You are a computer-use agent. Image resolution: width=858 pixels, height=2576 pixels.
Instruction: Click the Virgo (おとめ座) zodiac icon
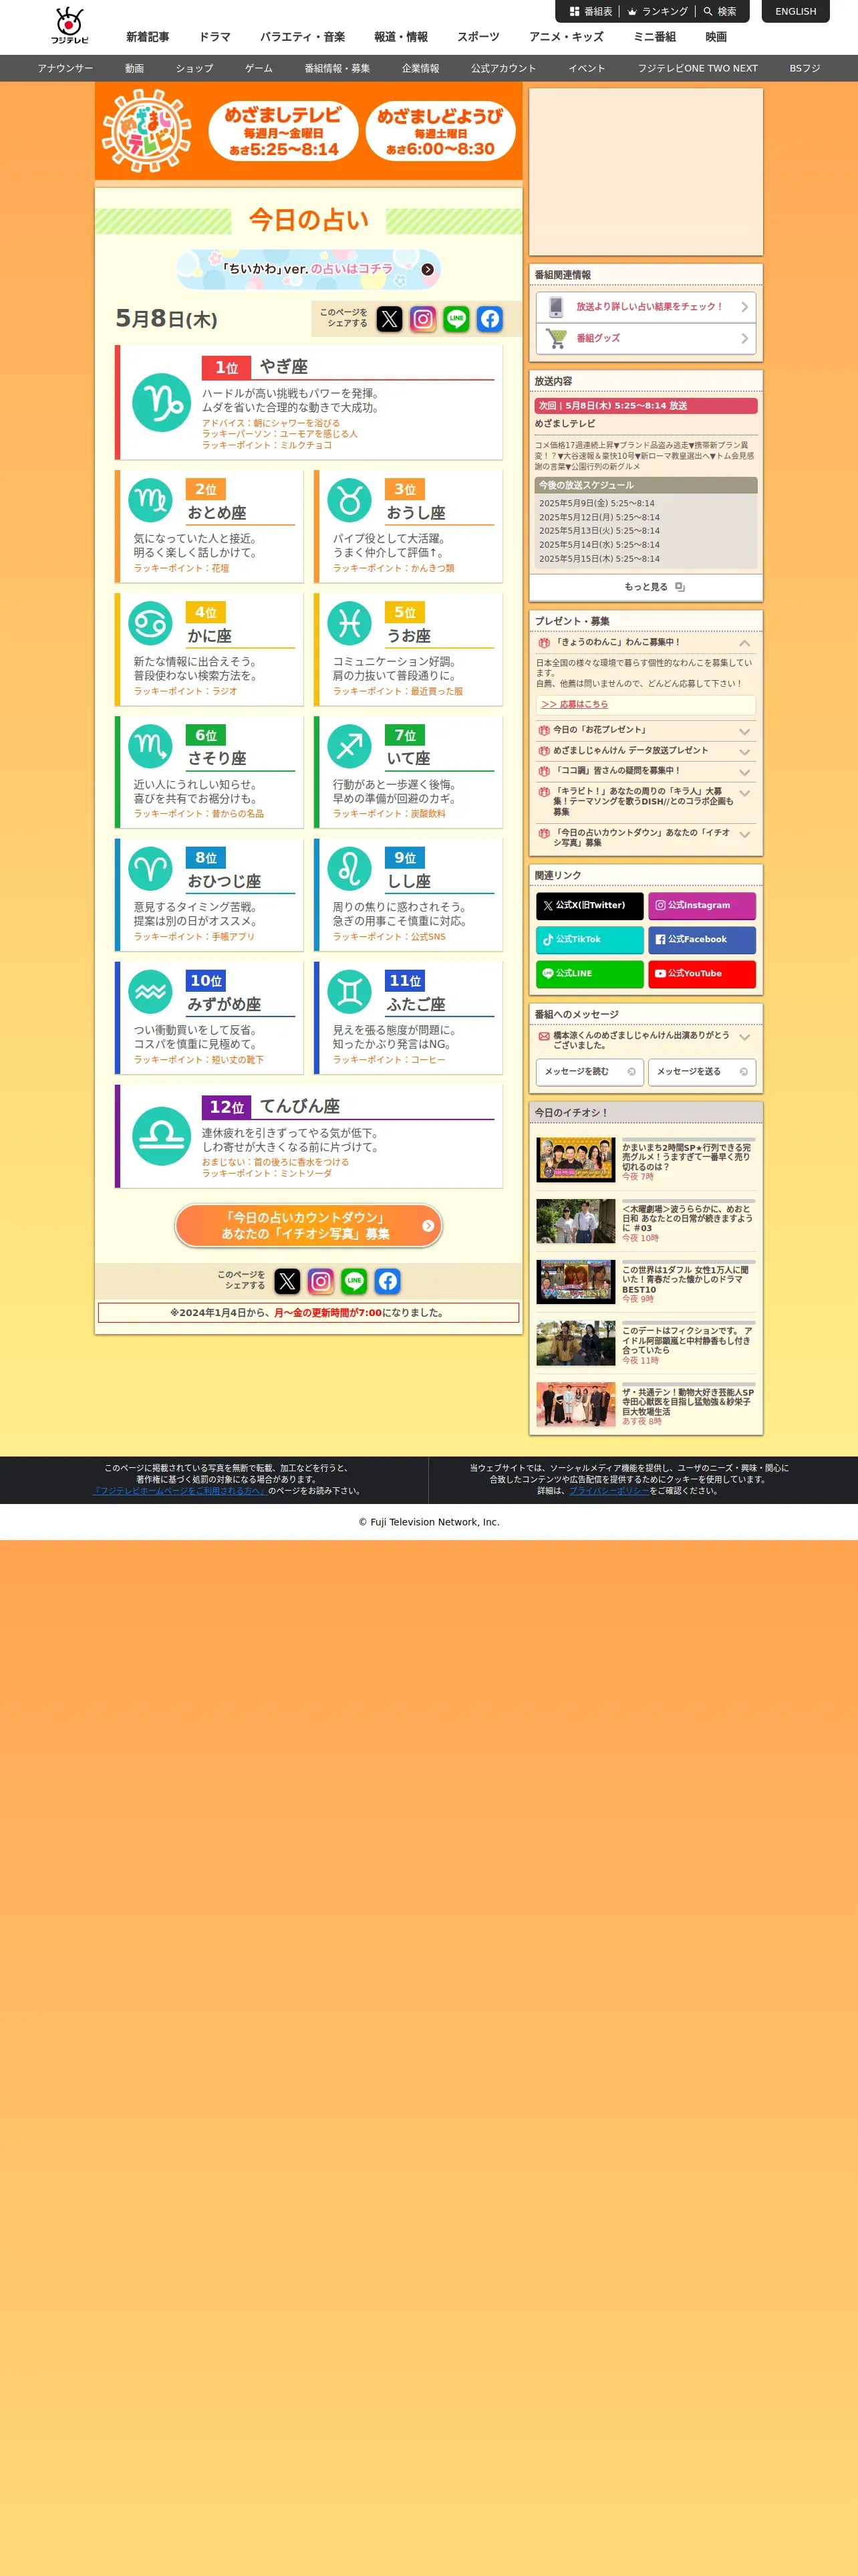151,500
